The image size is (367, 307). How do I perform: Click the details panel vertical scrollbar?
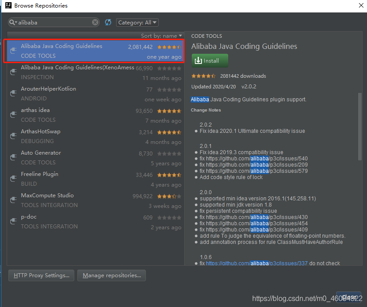[360, 127]
